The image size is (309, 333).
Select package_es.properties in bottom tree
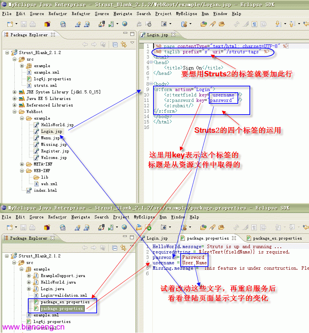click(x=65, y=302)
